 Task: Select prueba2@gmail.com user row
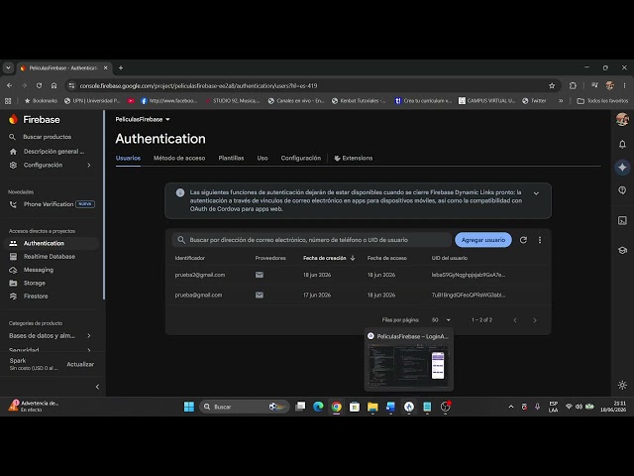coord(359,275)
